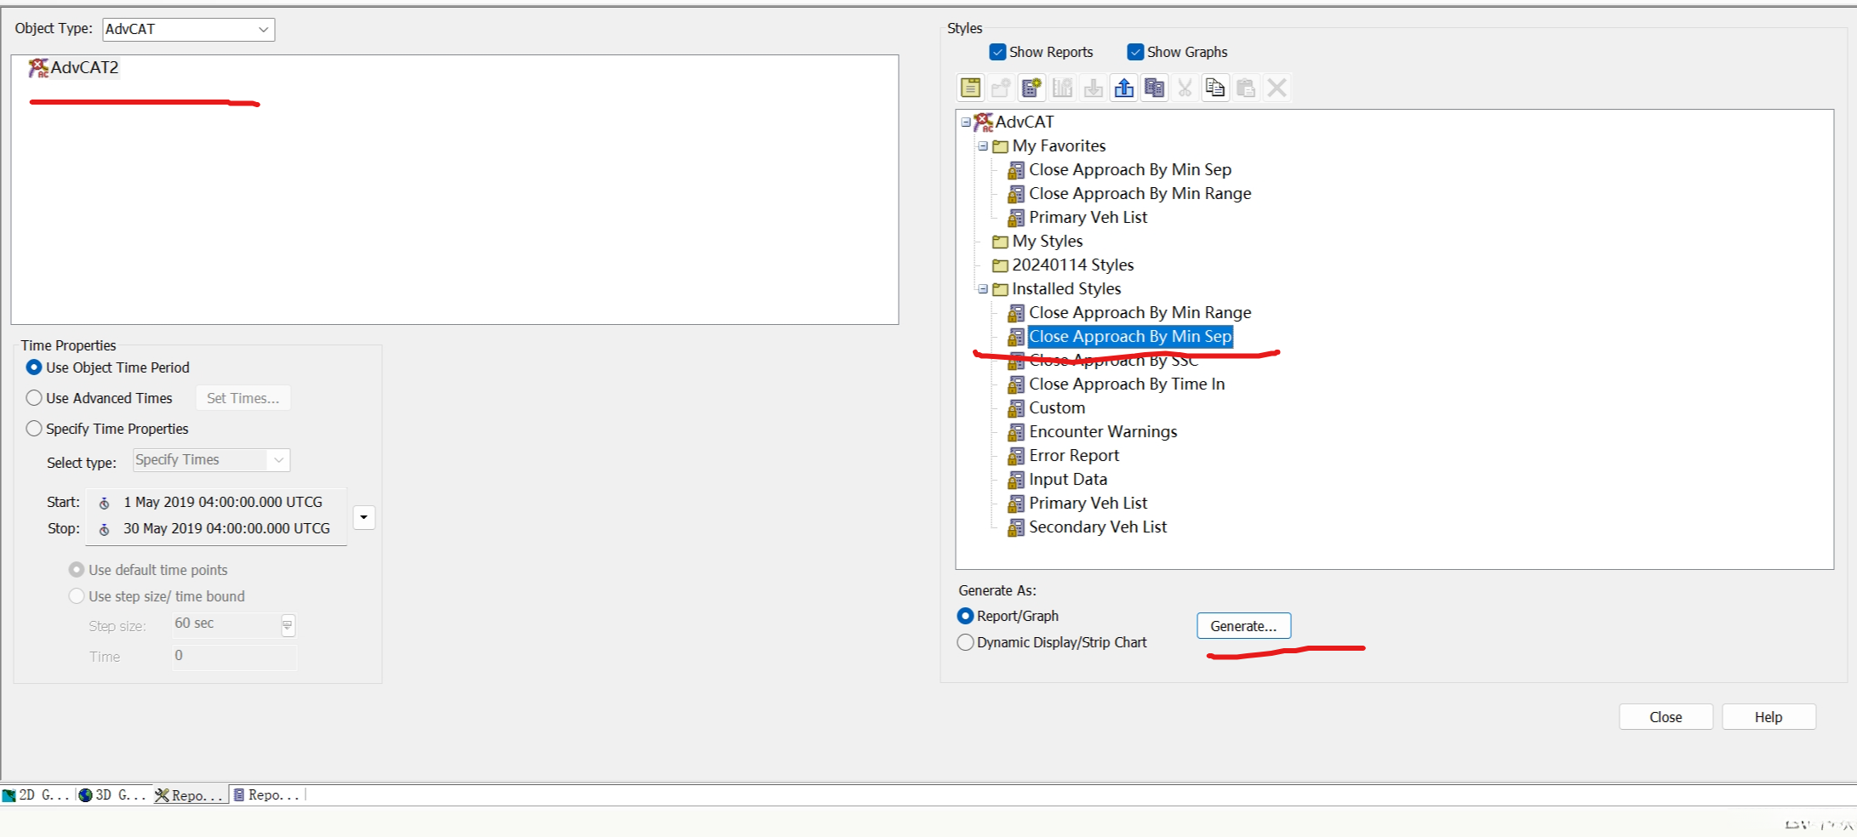Collapse the My Favorites folder
The image size is (1857, 837).
[x=983, y=146]
